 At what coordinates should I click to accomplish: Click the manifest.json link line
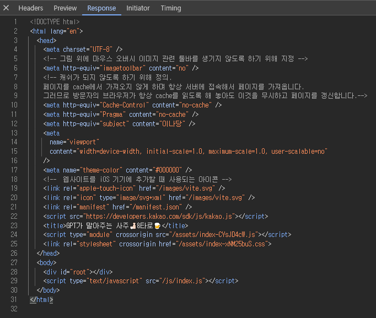point(117,207)
